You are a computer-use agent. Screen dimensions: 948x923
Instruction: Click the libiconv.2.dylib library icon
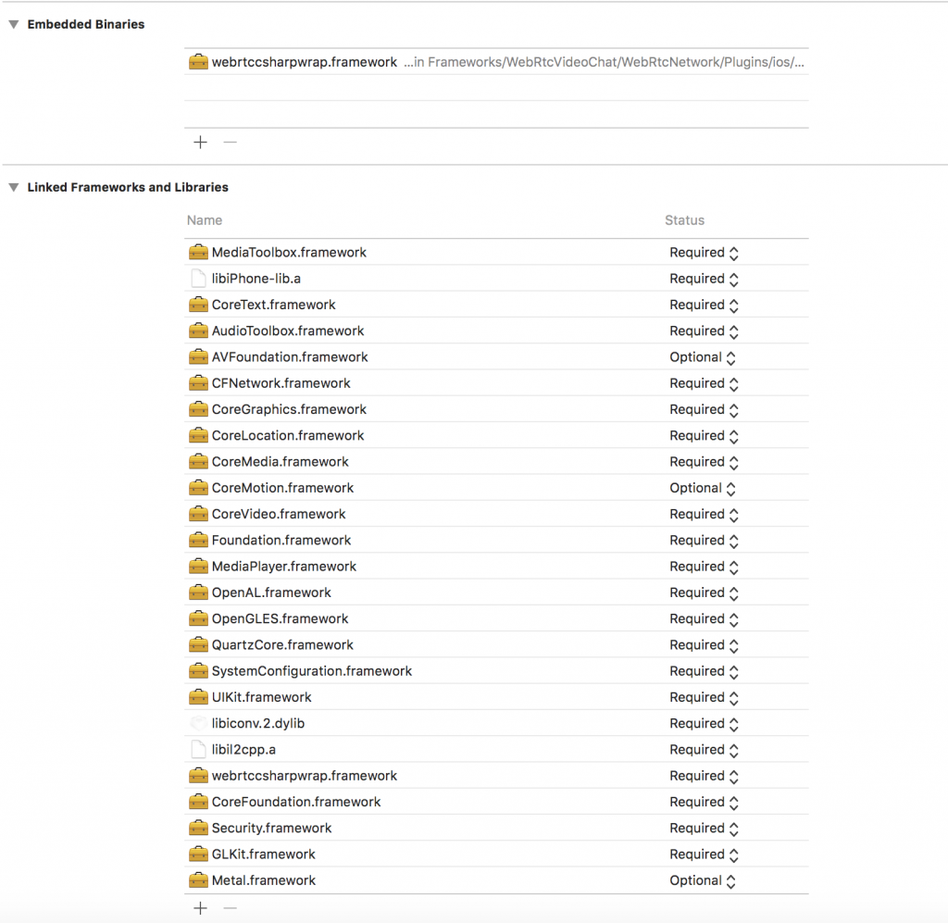coord(198,724)
